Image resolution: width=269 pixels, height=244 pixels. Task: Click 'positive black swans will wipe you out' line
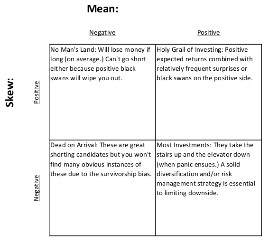click(x=93, y=73)
